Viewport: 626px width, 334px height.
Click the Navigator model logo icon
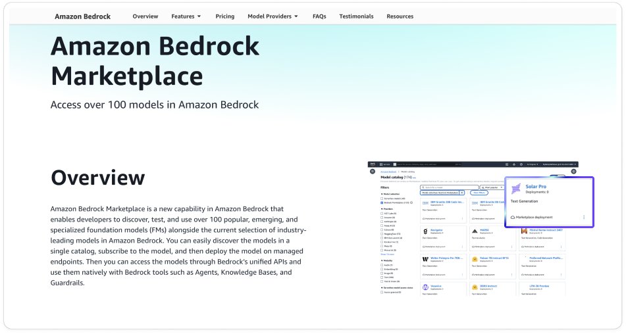pos(425,231)
